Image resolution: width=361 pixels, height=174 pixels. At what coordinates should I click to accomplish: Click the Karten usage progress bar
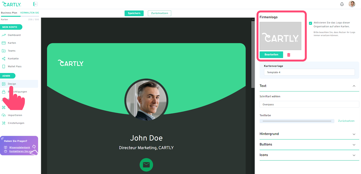[x=19, y=16]
